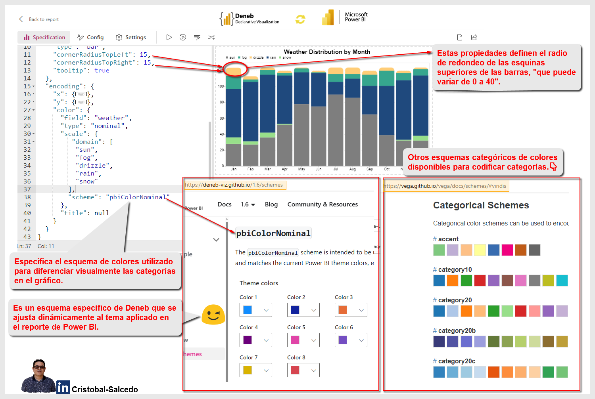
Task: Toggle the auto-apply circled play icon
Action: pyautogui.click(x=183, y=37)
